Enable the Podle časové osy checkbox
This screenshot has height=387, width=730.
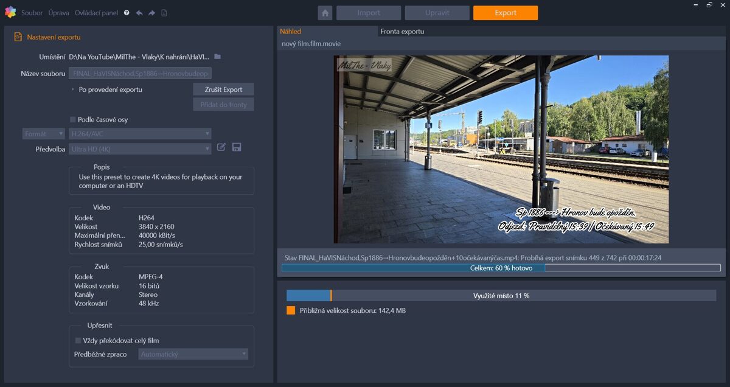[x=73, y=120]
